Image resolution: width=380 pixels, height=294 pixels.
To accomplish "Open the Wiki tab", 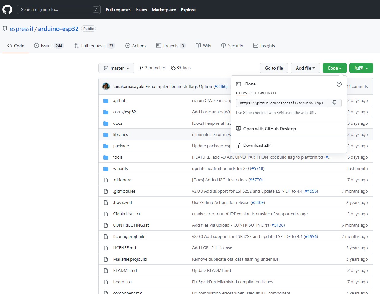I will point(204,46).
